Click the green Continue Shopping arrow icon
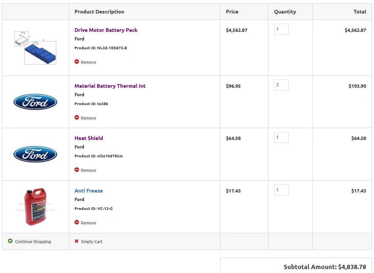 pos(10,241)
